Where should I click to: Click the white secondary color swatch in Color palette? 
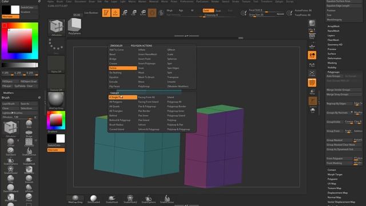coord(15,10)
